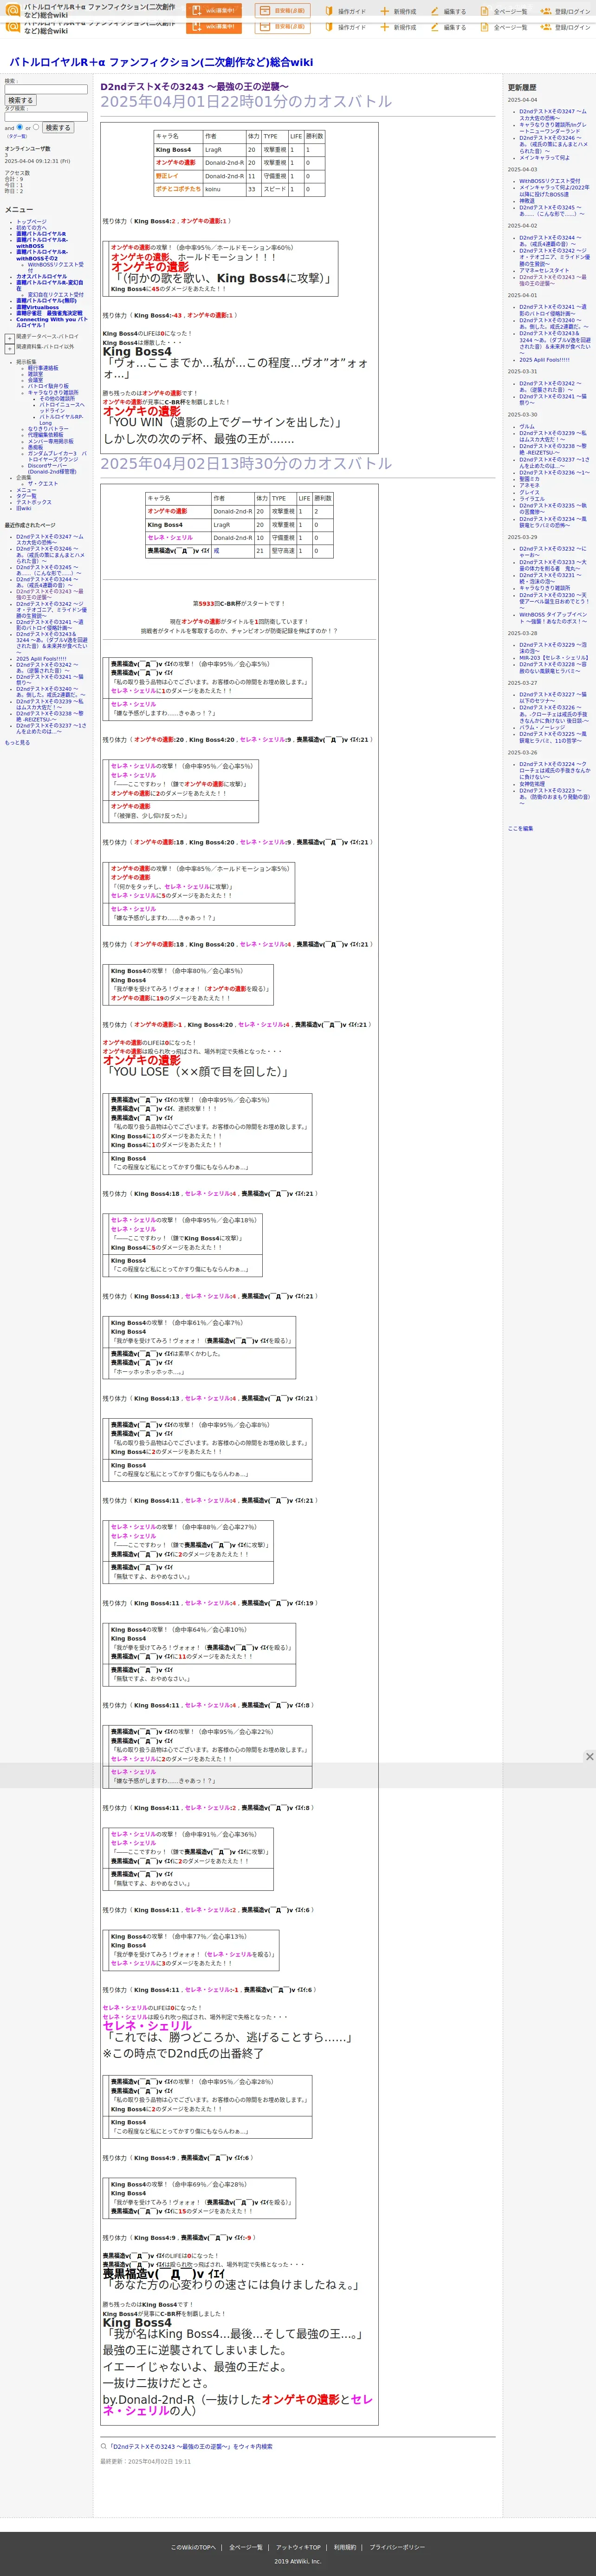This screenshot has width=596, height=2576.
Task: Open Connecting With you バトルロイヤル link
Action: [x=51, y=322]
